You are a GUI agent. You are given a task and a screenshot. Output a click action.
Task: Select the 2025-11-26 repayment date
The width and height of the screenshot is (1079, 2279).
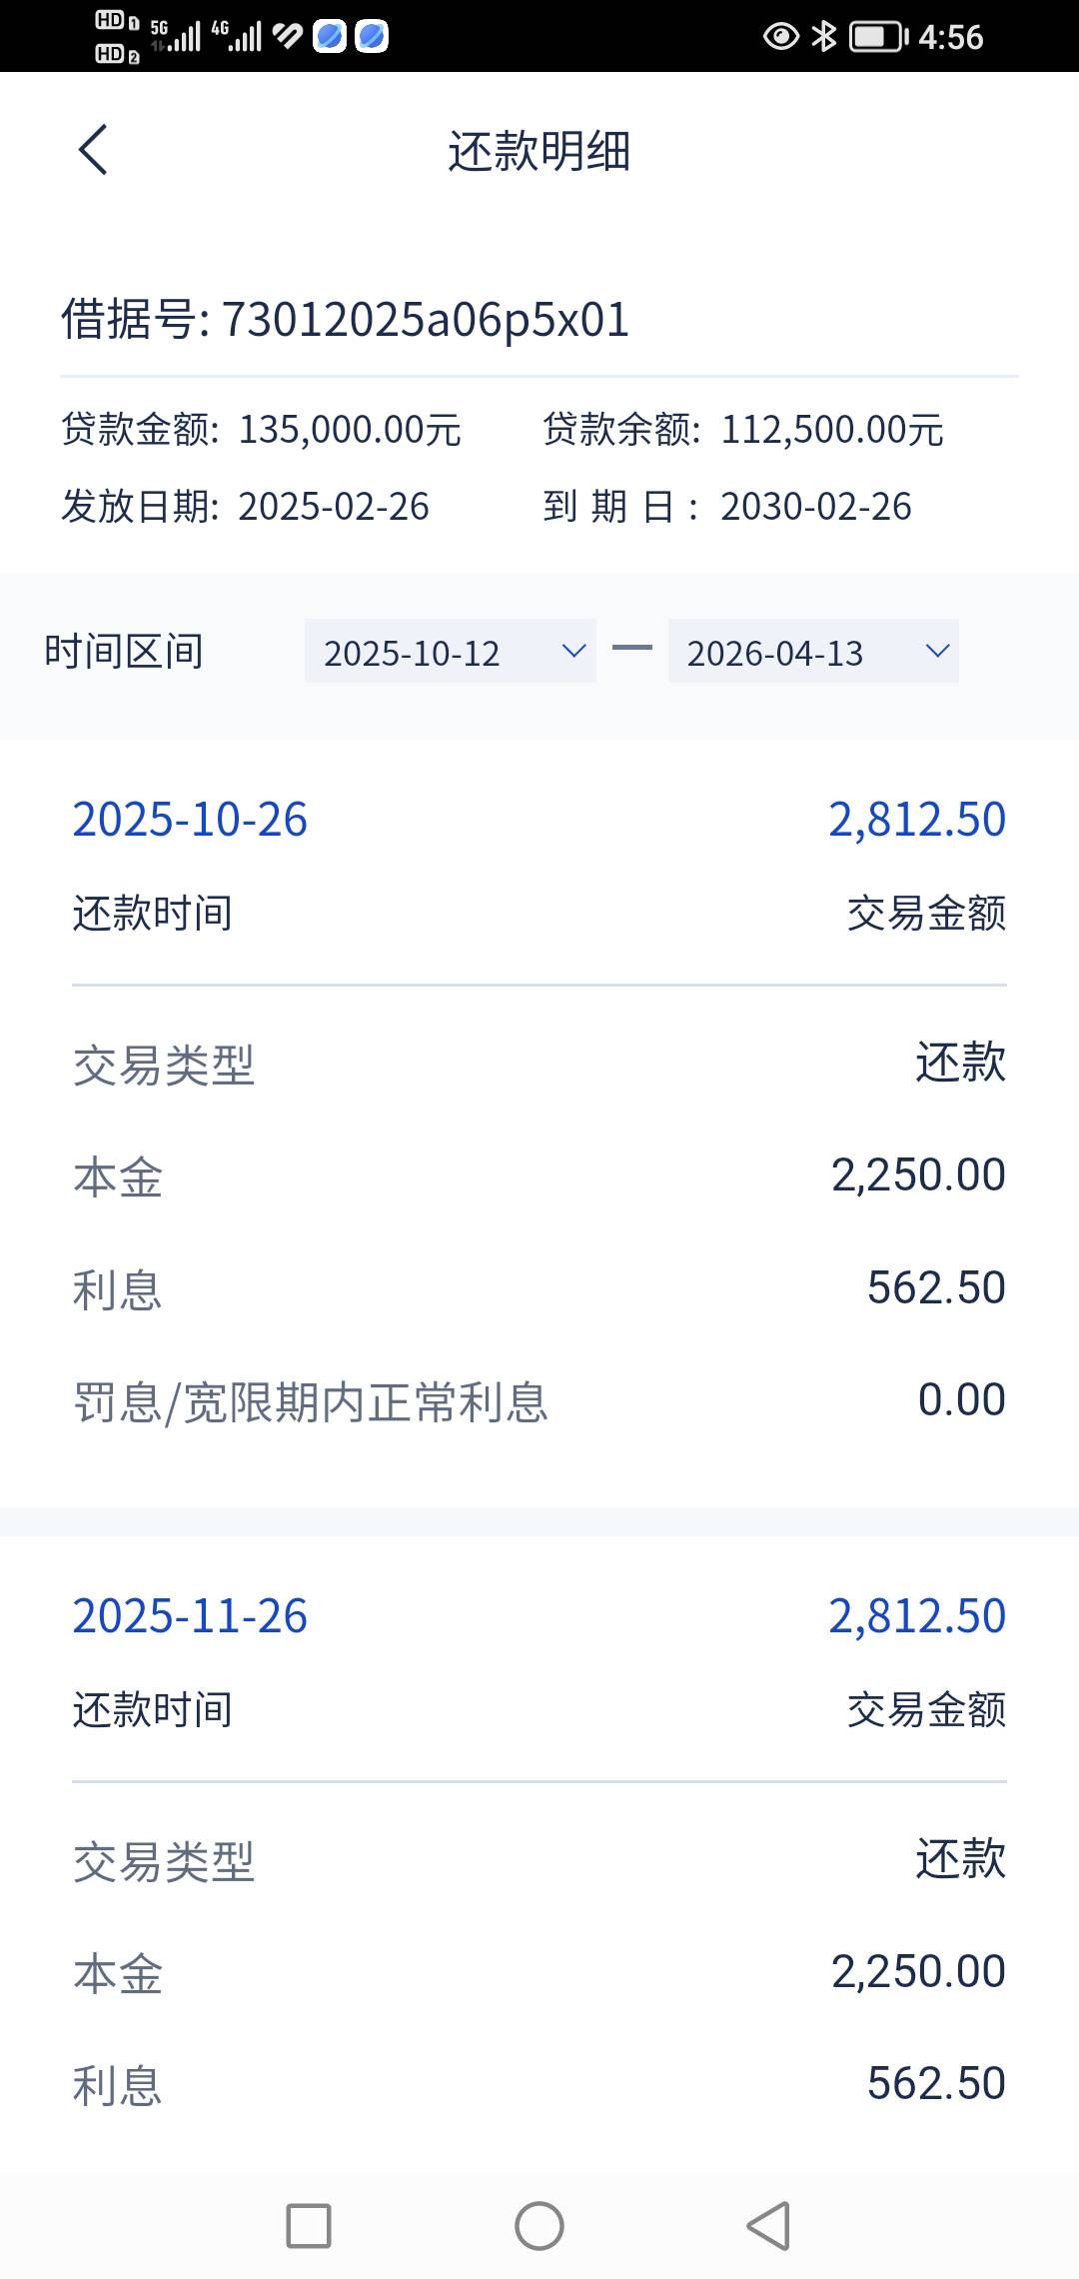pos(190,1616)
